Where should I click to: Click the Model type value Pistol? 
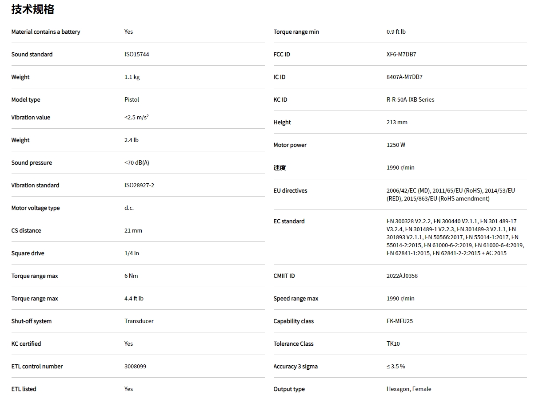click(132, 100)
